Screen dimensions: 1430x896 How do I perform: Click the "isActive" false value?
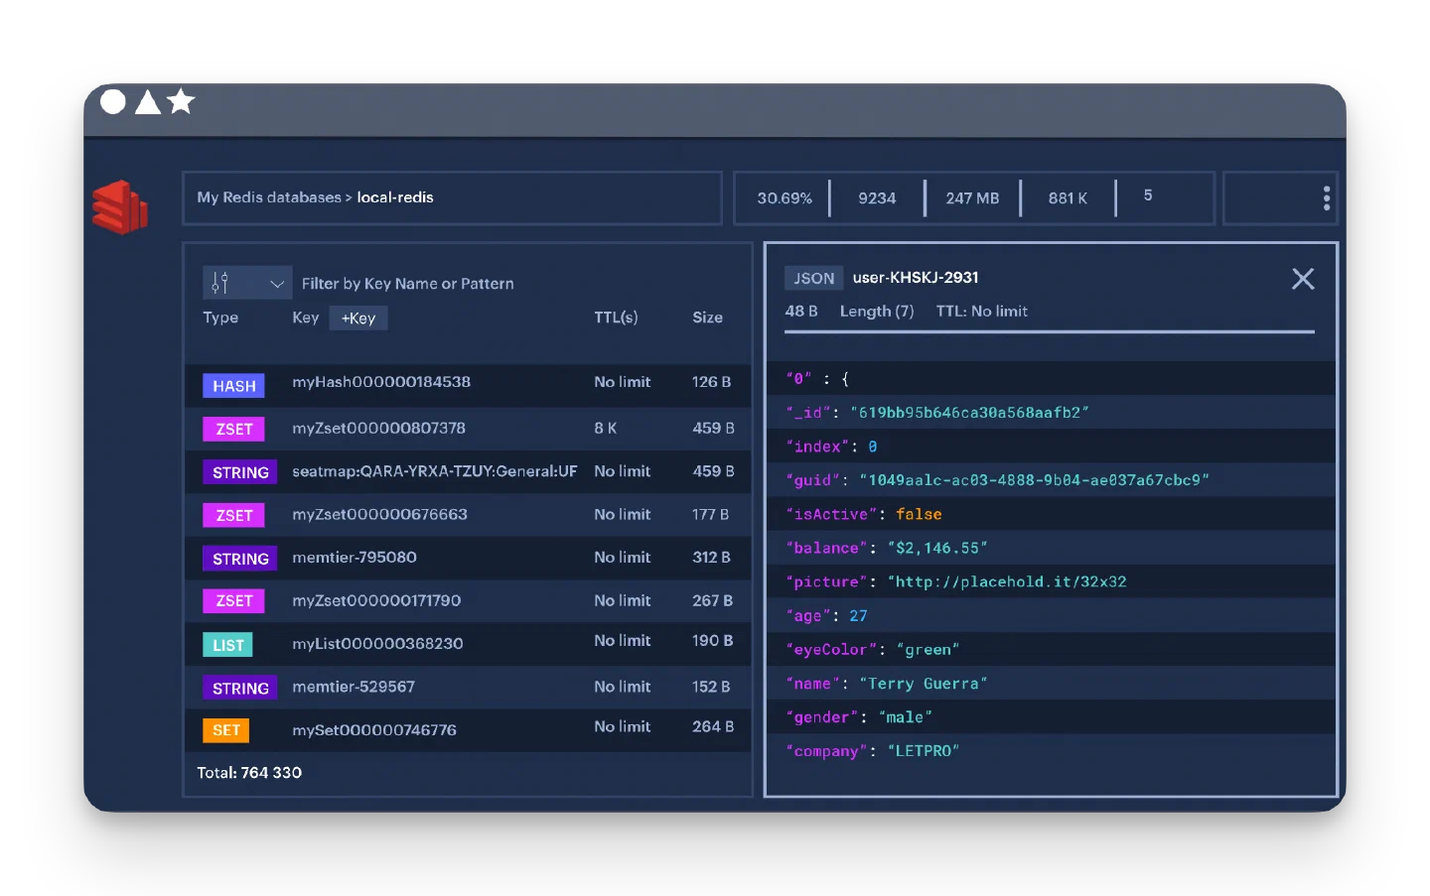919,514
